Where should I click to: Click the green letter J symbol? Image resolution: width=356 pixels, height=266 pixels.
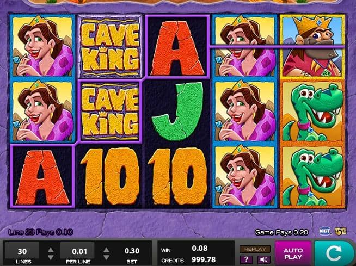(177, 112)
